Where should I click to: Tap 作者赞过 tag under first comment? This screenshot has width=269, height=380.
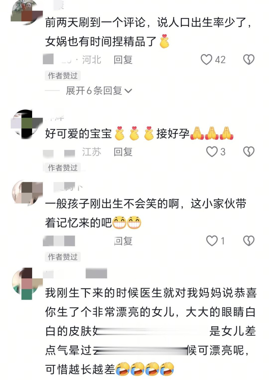click(63, 75)
